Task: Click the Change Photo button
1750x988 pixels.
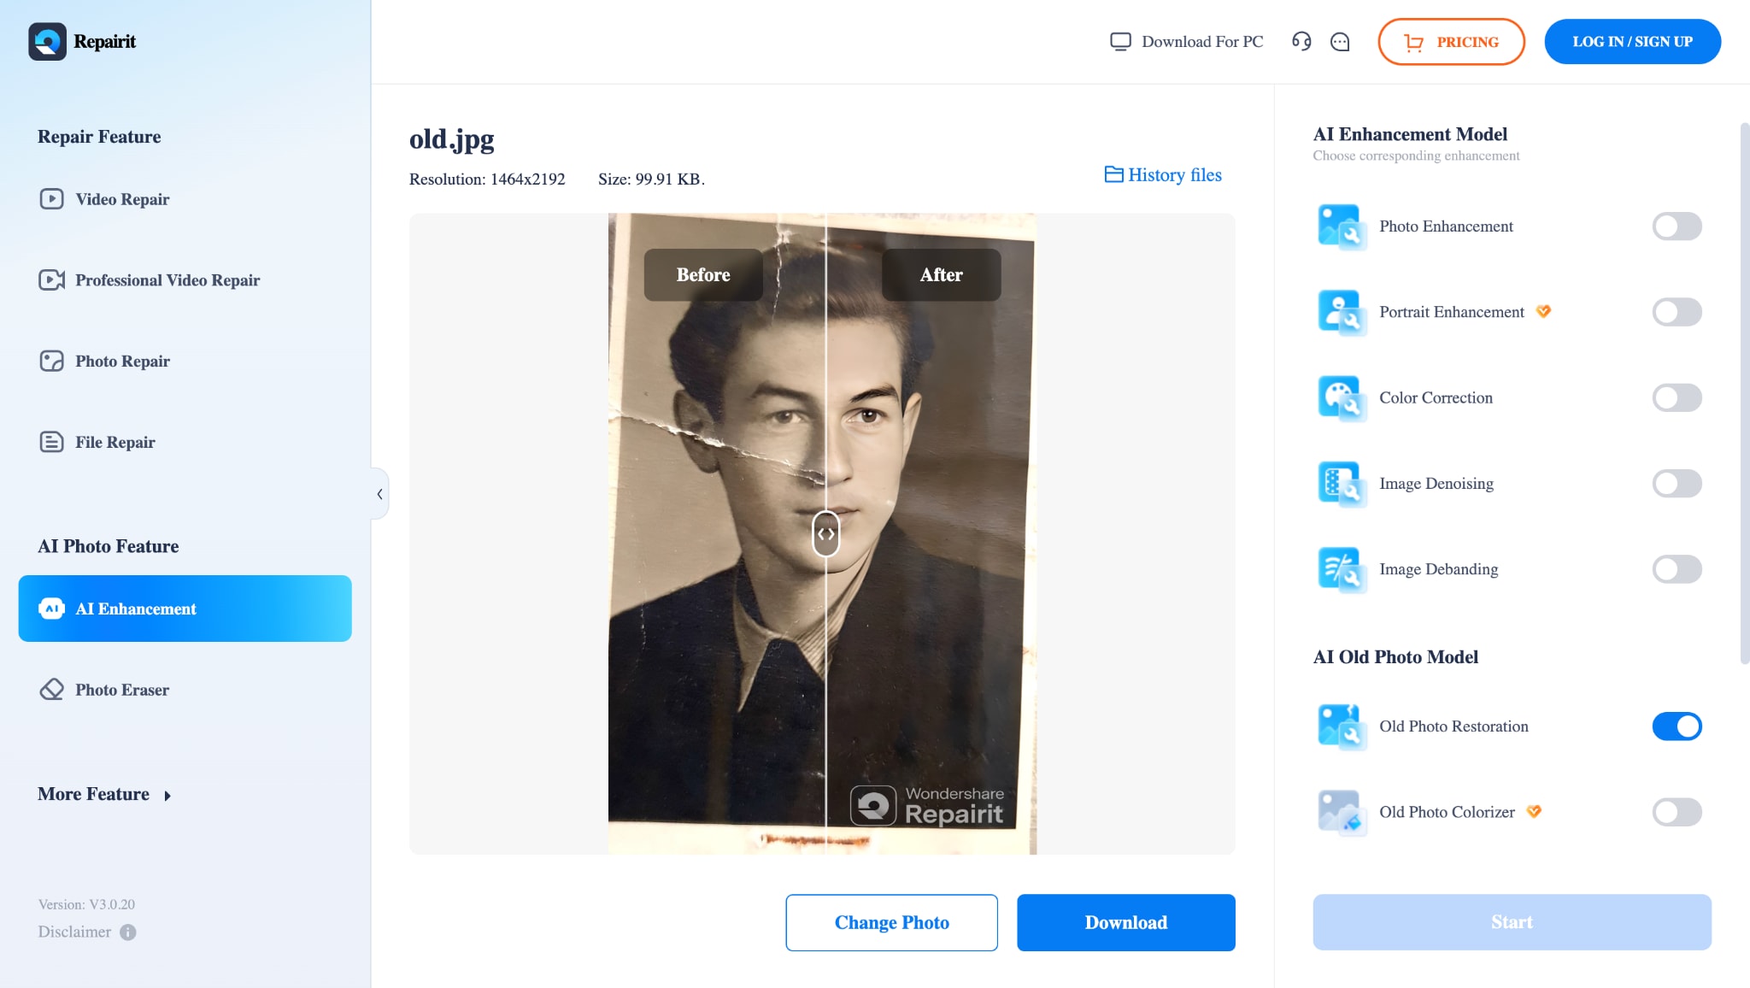Action: tap(891, 923)
